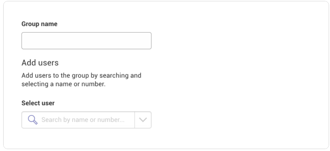Click the 'Add users to the group' description
The image size is (330, 151).
(x=81, y=80)
